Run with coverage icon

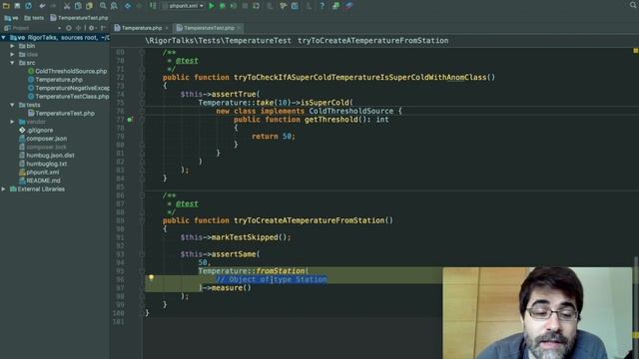coord(234,6)
